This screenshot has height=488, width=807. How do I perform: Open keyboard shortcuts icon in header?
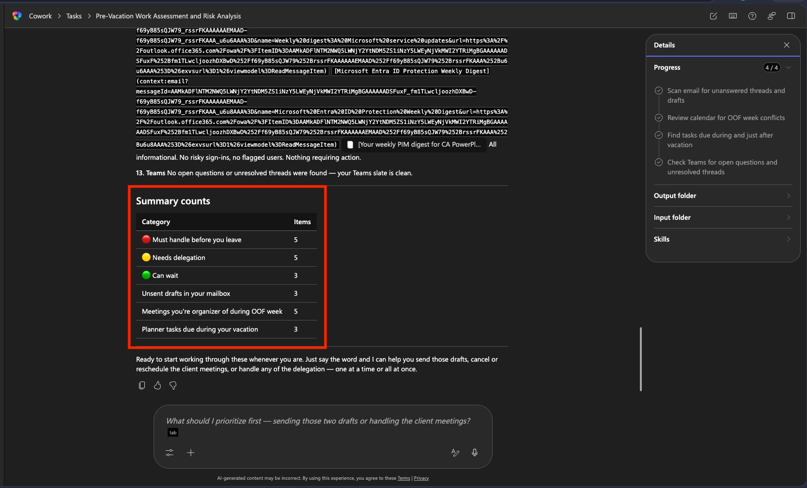pyautogui.click(x=733, y=16)
